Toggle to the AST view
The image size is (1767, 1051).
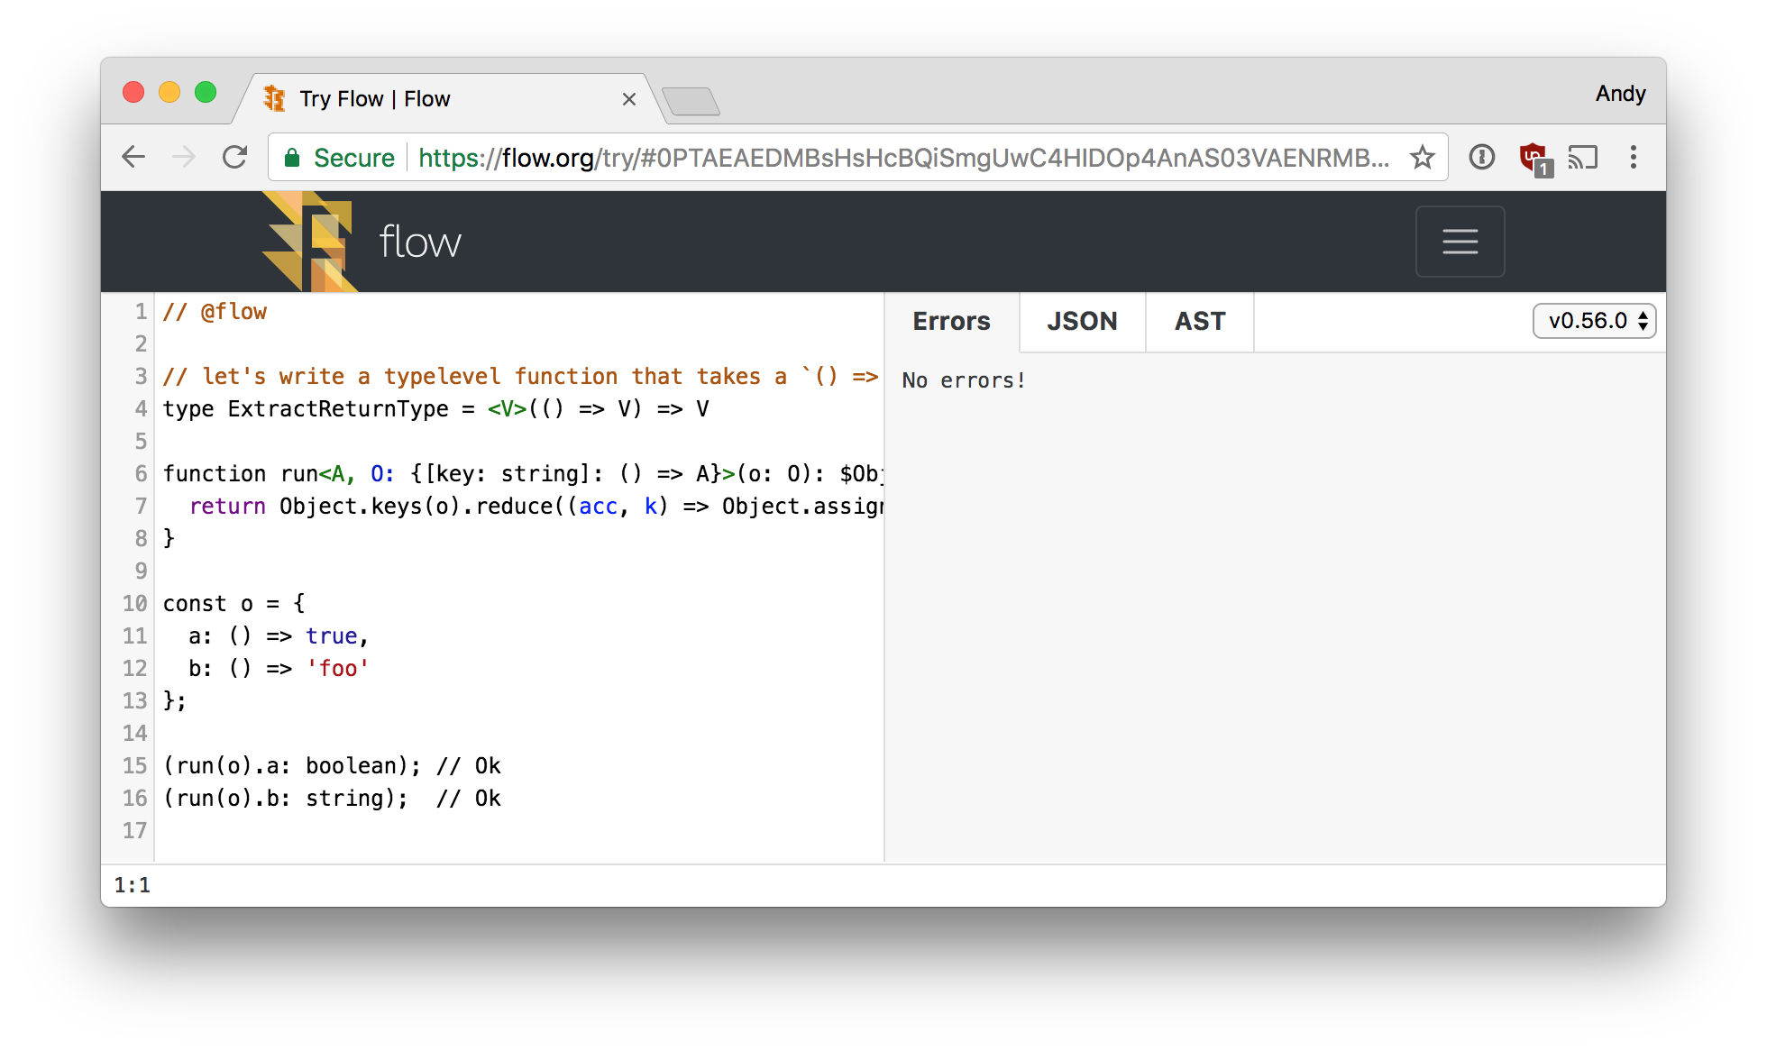tap(1199, 322)
